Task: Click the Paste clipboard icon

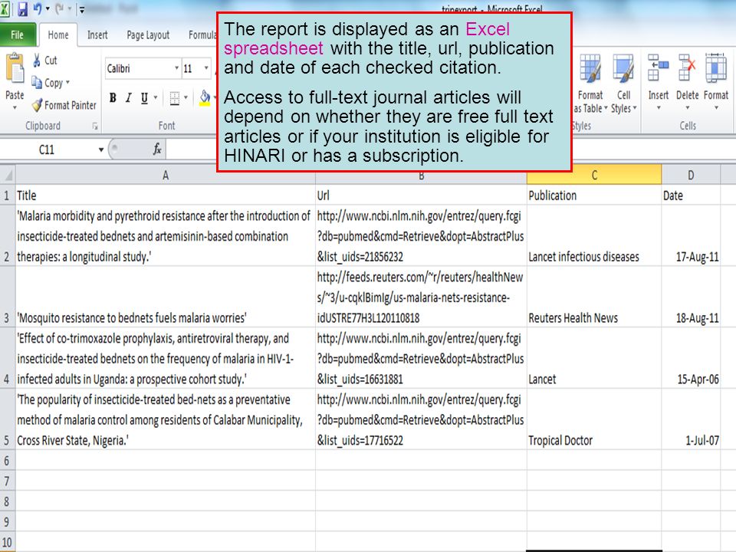Action: click(x=15, y=70)
